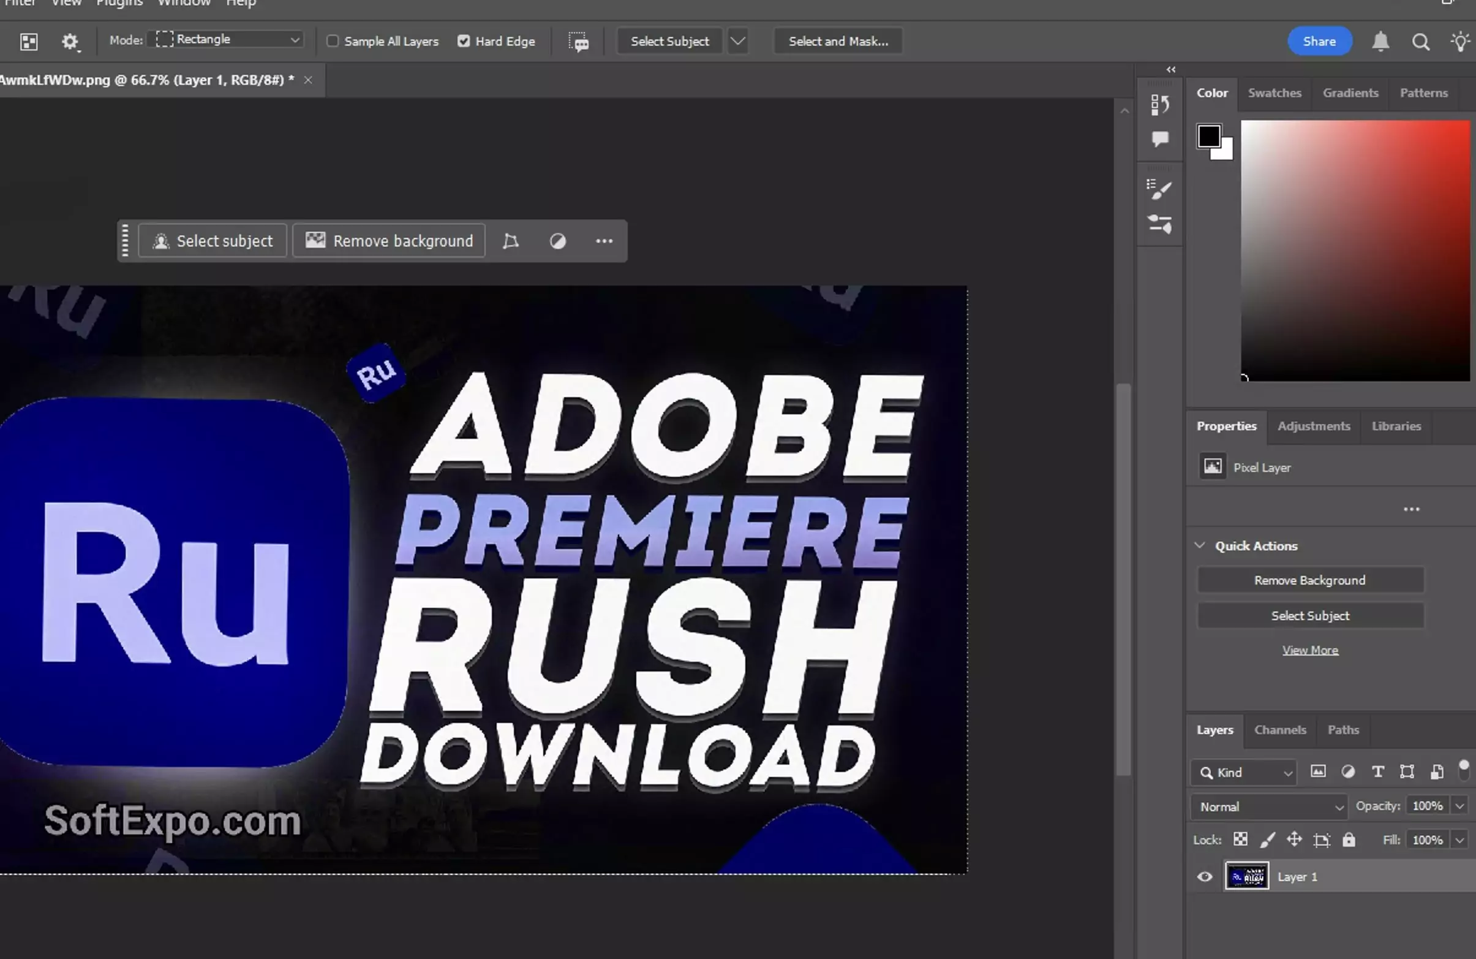The width and height of the screenshot is (1476, 959).
Task: Open the Select Subject dropdown arrow
Action: [737, 41]
